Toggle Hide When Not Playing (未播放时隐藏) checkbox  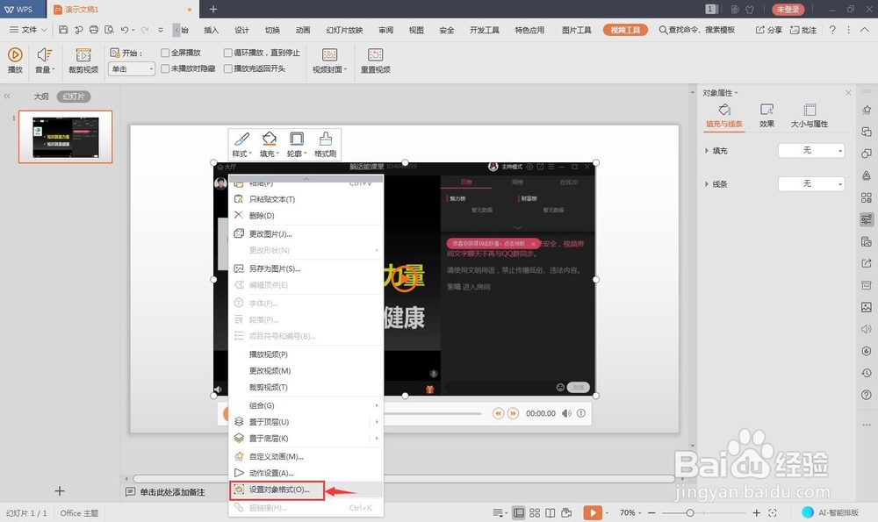(165, 68)
